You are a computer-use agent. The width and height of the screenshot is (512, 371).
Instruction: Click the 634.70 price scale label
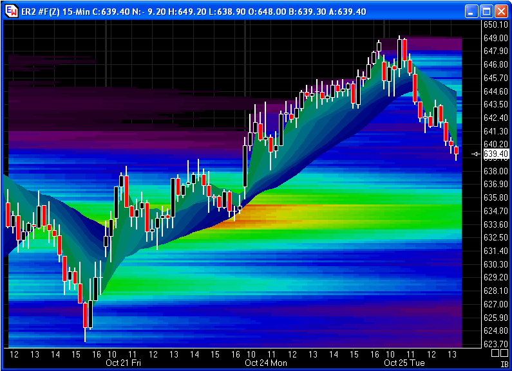click(496, 211)
